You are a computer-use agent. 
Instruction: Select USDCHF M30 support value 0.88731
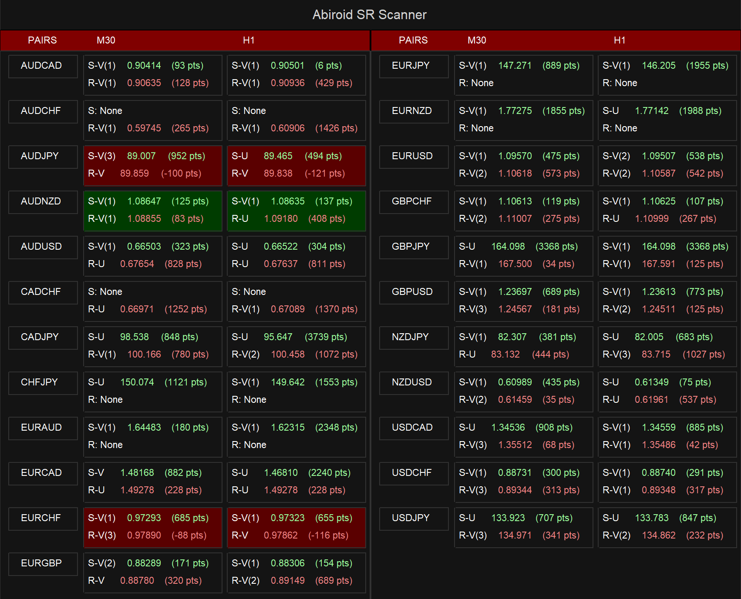(515, 473)
